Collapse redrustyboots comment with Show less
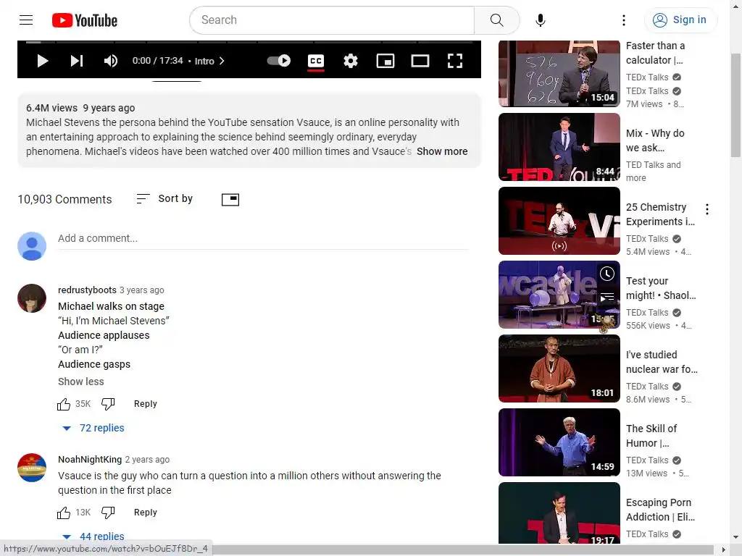Viewport: 742px width, 556px height. (81, 382)
